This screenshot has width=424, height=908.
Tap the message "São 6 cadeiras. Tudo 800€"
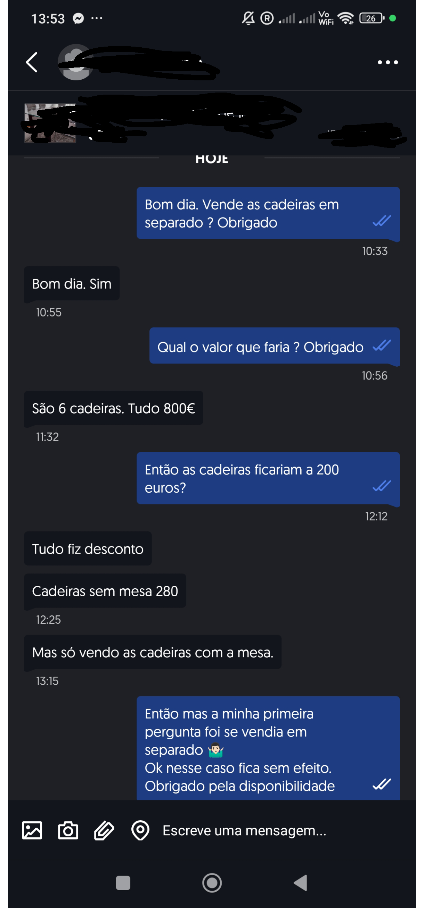(113, 408)
